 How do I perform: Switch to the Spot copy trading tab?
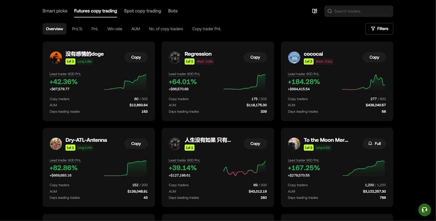[x=142, y=11]
